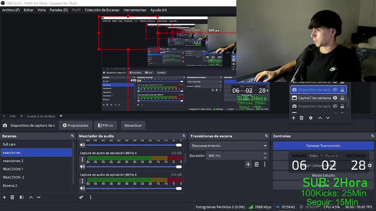Image resolution: width=376 pixels, height=211 pixels.
Task: Click the Desactivar button
Action: [133, 125]
